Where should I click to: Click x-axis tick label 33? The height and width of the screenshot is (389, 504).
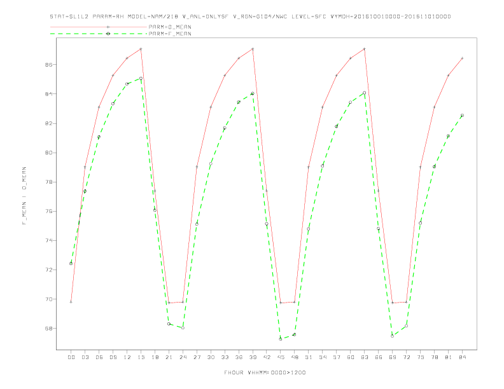point(225,357)
